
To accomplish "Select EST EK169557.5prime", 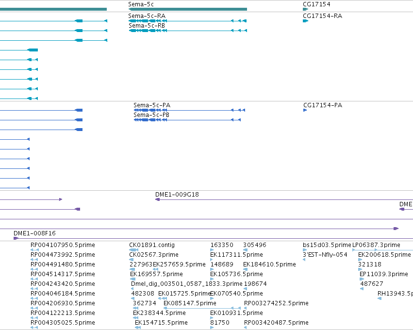I will (156, 274).
